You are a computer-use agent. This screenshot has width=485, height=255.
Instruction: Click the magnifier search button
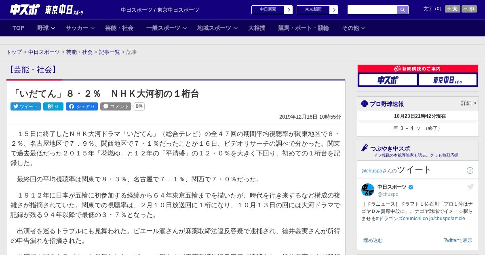403,10
